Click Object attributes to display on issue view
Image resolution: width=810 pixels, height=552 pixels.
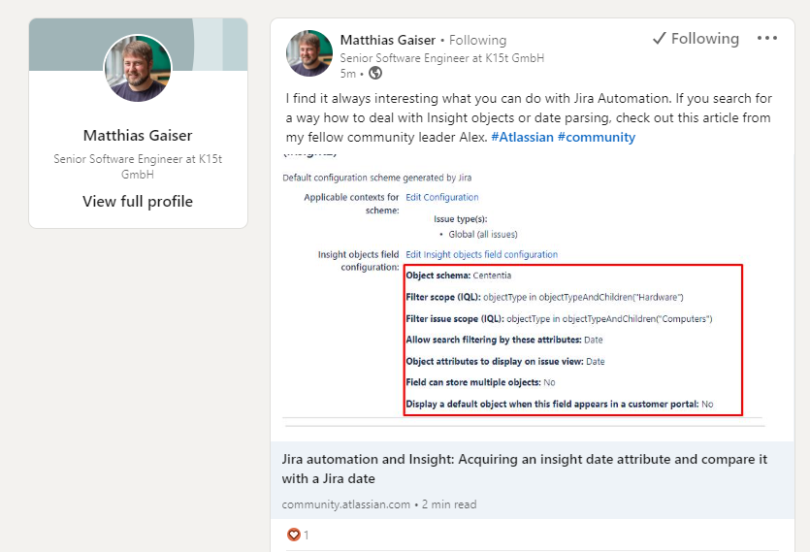[x=505, y=362]
